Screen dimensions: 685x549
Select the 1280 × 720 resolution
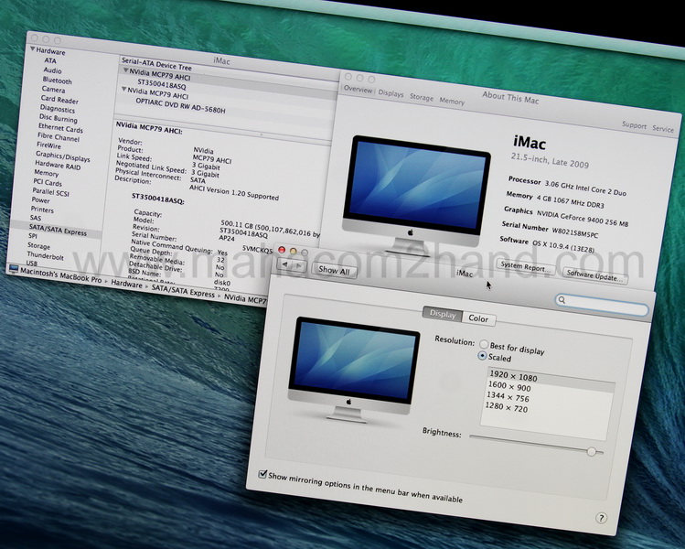tap(507, 407)
